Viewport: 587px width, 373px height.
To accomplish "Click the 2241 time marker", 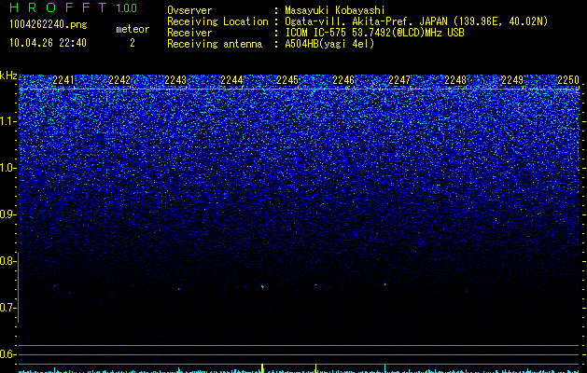I will pyautogui.click(x=63, y=80).
